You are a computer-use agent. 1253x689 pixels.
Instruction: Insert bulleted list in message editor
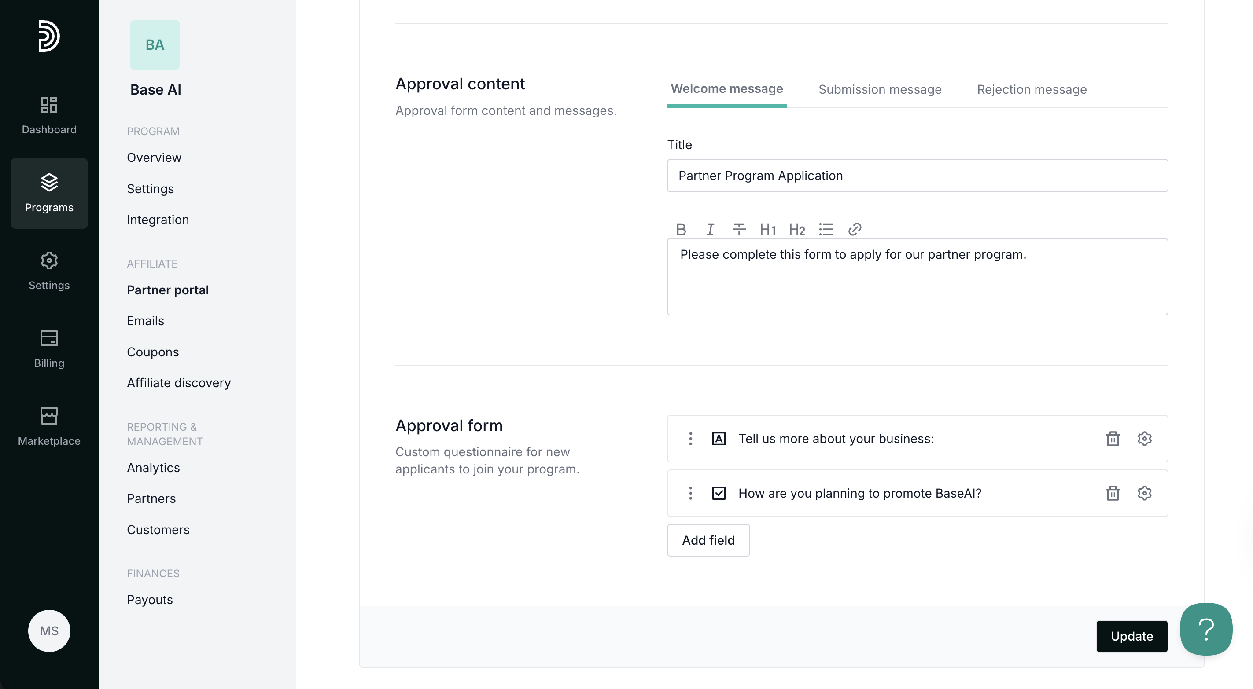tap(826, 229)
